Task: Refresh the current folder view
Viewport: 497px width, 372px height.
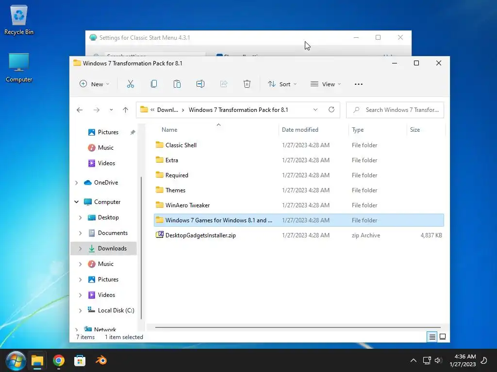Action: [331, 109]
